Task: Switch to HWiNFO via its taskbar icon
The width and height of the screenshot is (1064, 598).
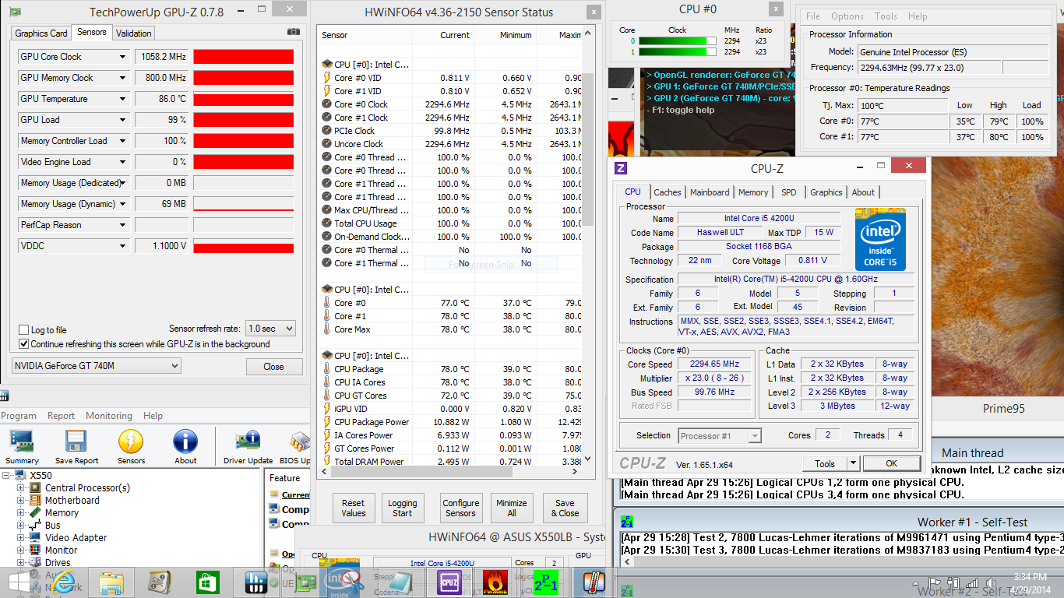Action: [256, 581]
